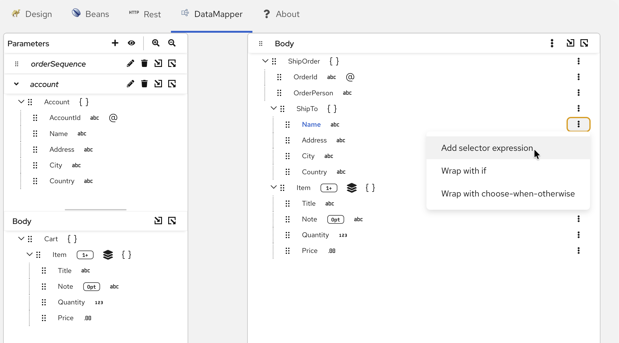Toggle the parameters preview eye icon

[x=131, y=43]
